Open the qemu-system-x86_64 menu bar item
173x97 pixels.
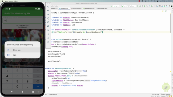coord(12,1)
